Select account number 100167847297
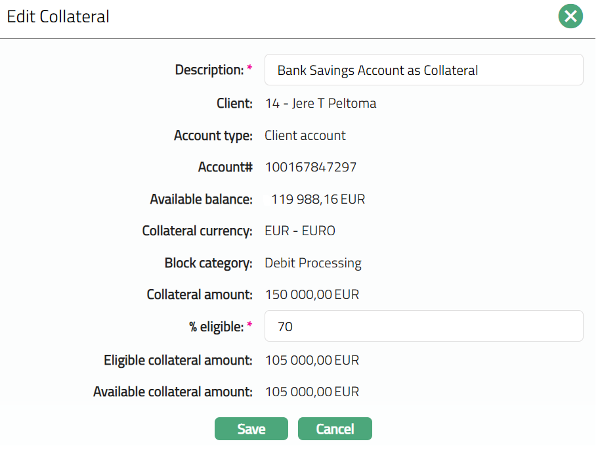This screenshot has height=454, width=600. (x=311, y=168)
